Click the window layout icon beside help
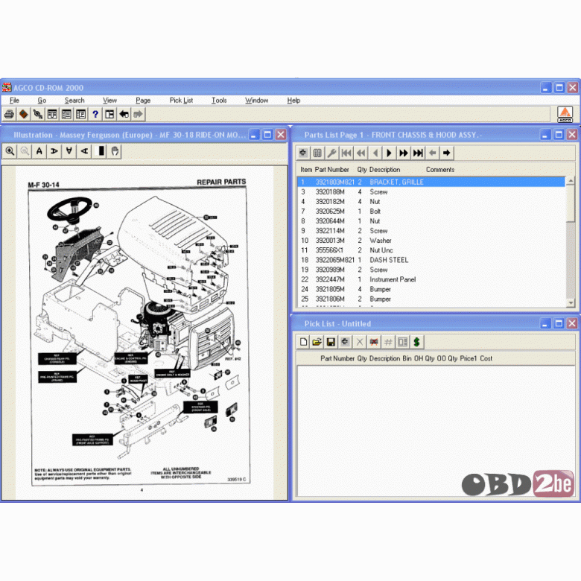This screenshot has height=581, width=581. pyautogui.click(x=109, y=114)
